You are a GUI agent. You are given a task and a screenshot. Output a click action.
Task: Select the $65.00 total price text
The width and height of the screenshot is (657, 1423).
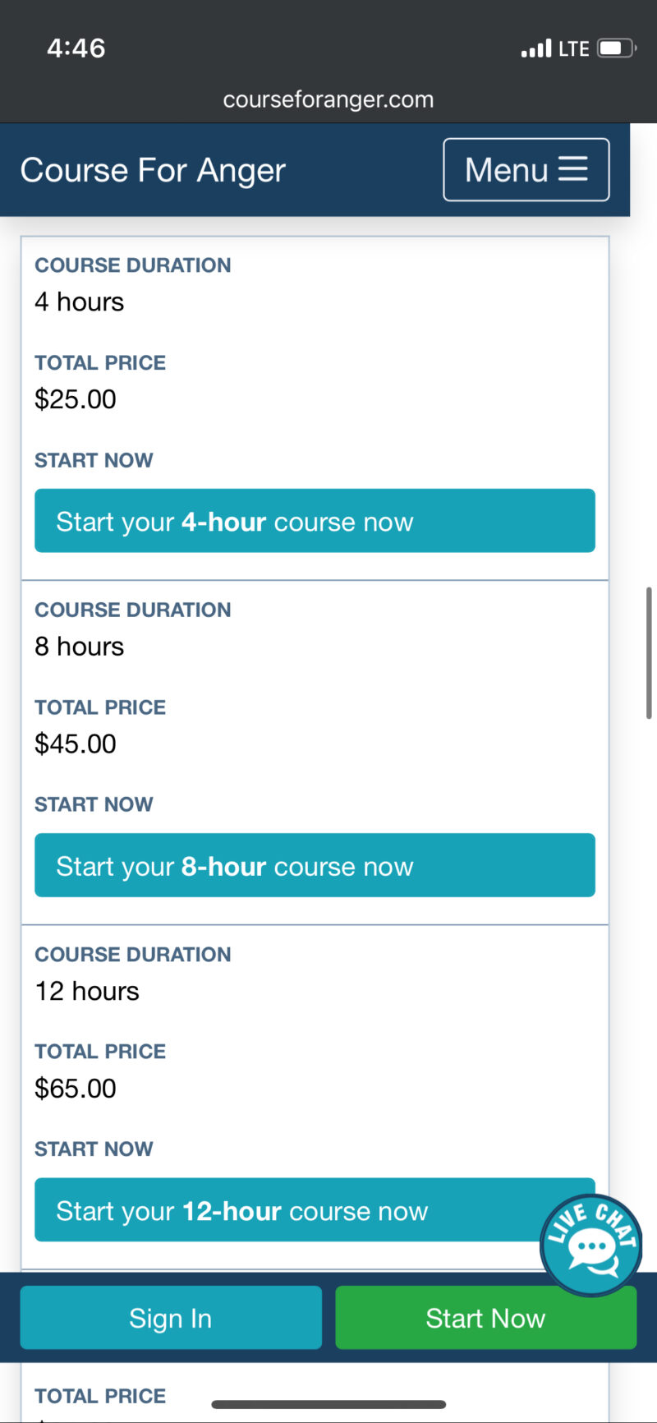tap(76, 1089)
